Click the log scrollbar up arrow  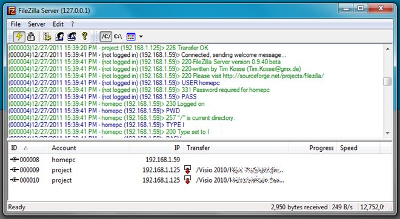(x=387, y=48)
